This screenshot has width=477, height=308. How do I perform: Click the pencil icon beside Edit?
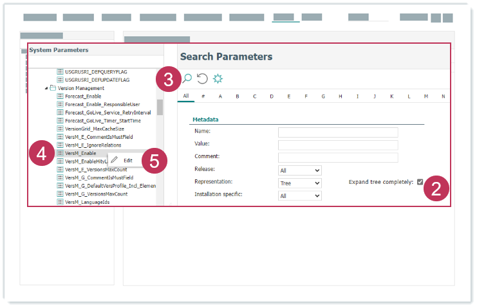pyautogui.click(x=114, y=159)
